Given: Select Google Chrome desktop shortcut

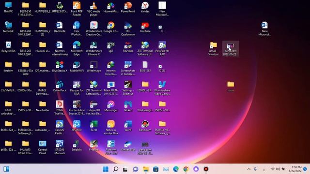Looking at the screenshot, I should click(x=111, y=27).
